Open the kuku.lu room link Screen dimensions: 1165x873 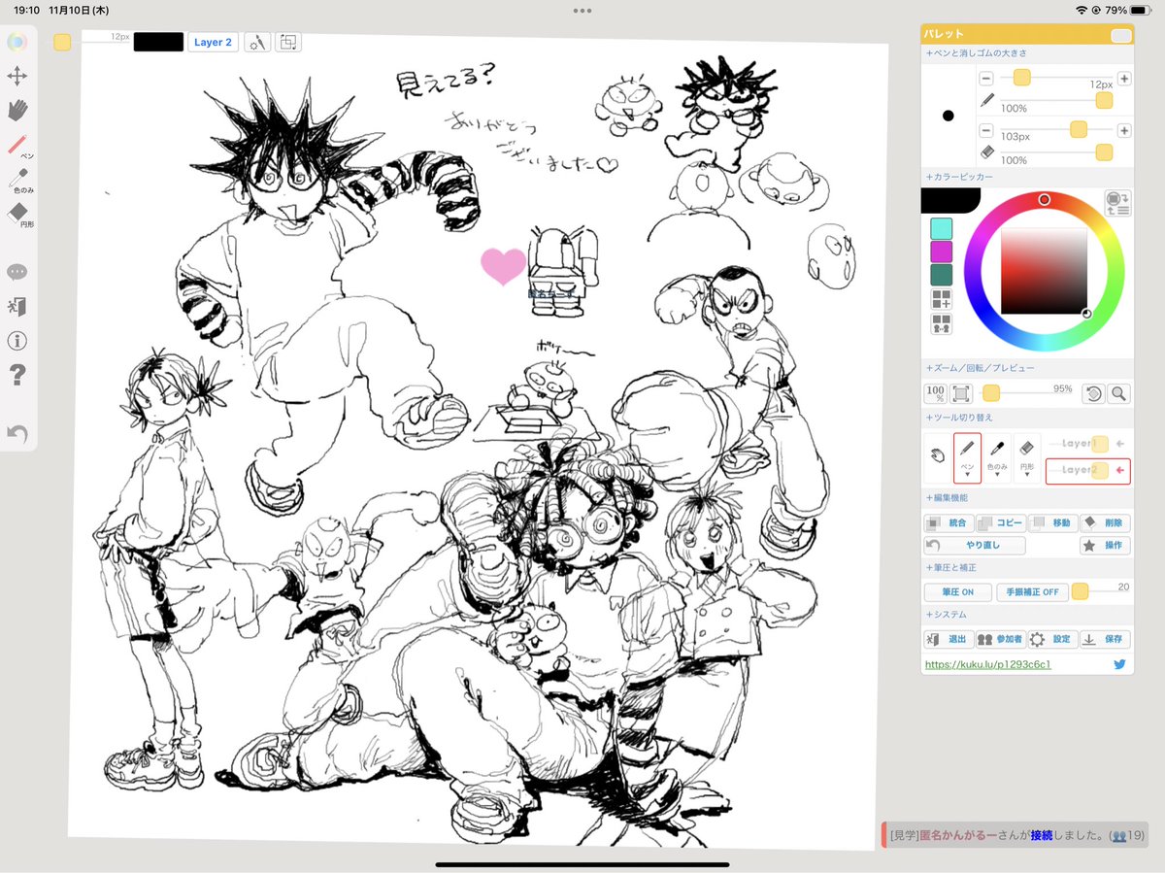(x=988, y=665)
